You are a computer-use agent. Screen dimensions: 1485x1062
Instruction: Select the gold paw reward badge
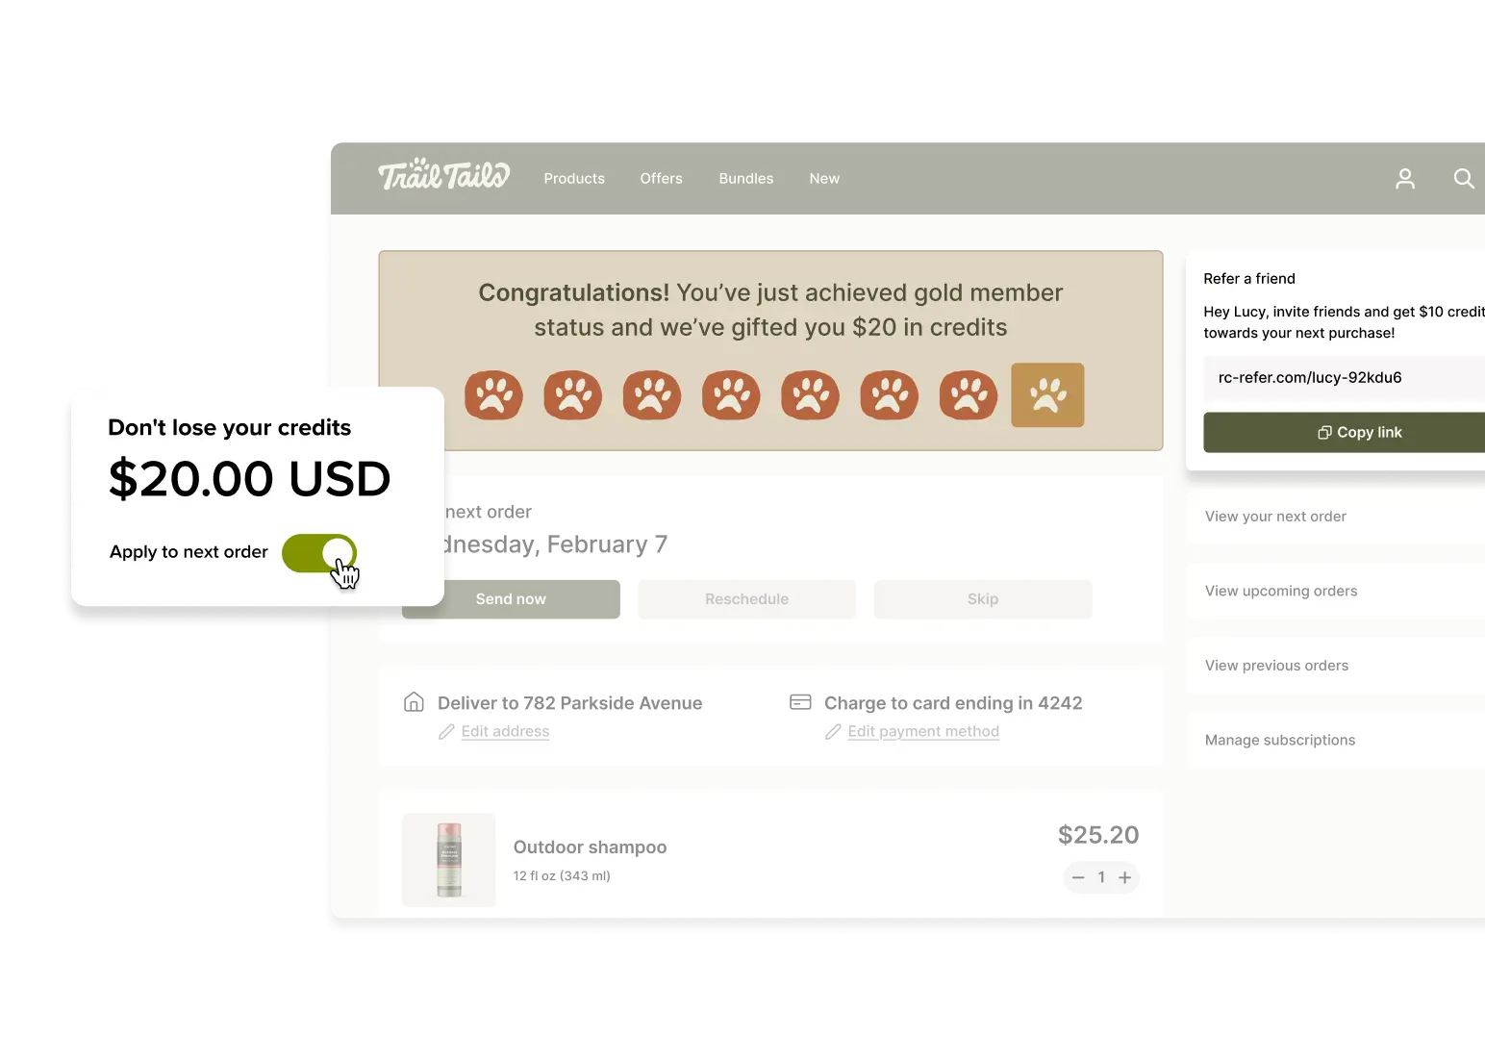(1047, 394)
